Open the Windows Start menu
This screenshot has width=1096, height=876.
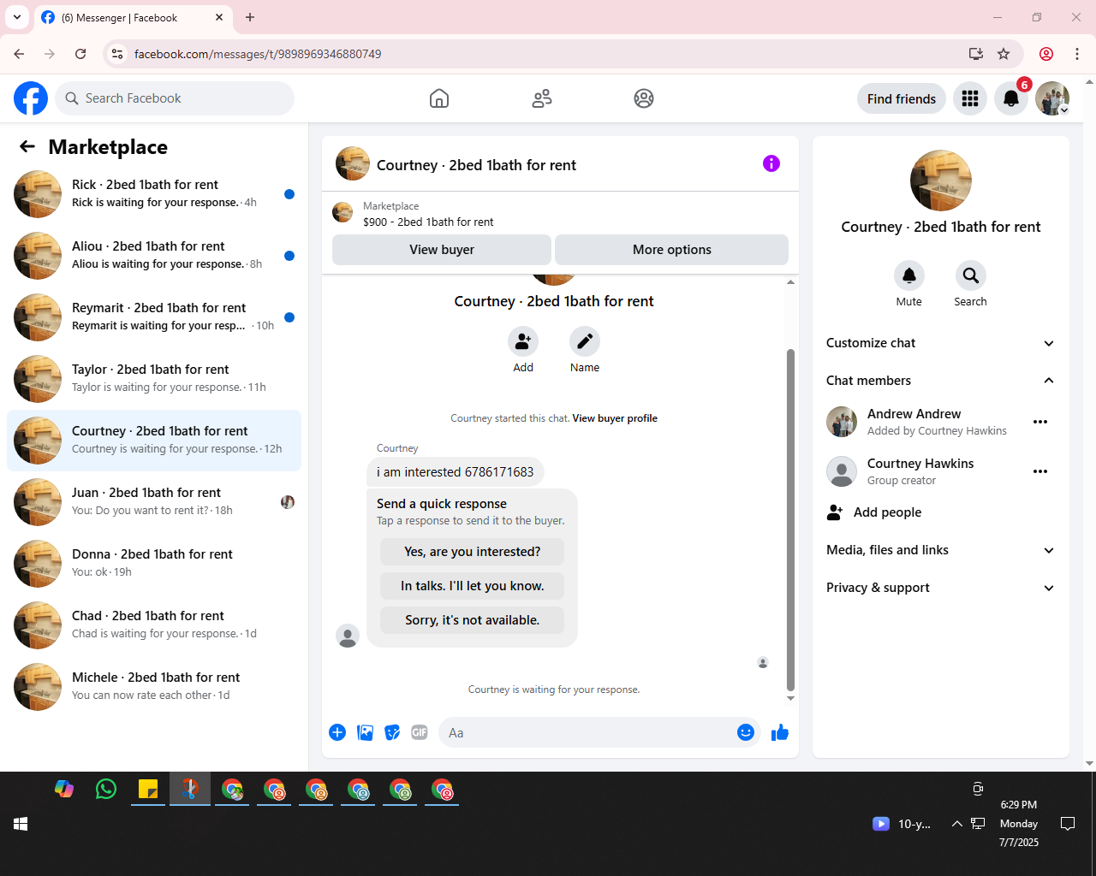point(21,824)
